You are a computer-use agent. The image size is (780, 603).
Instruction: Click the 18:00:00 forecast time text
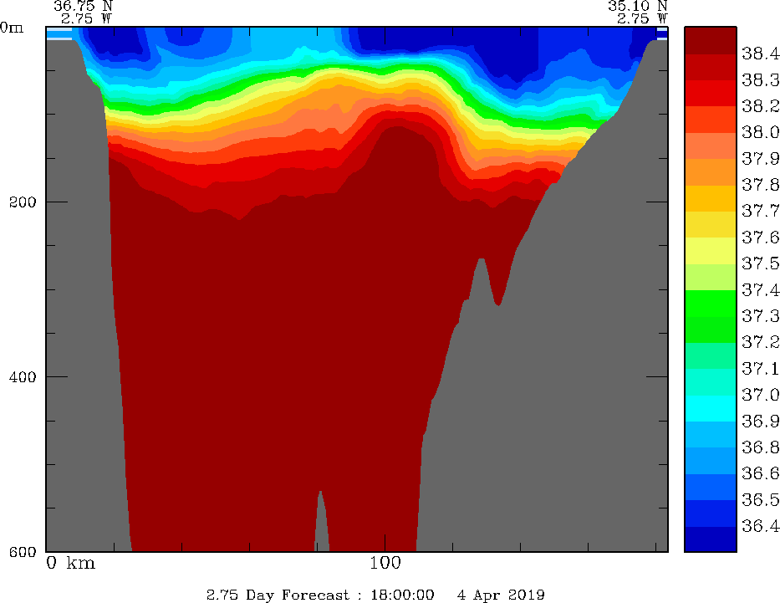tap(402, 595)
